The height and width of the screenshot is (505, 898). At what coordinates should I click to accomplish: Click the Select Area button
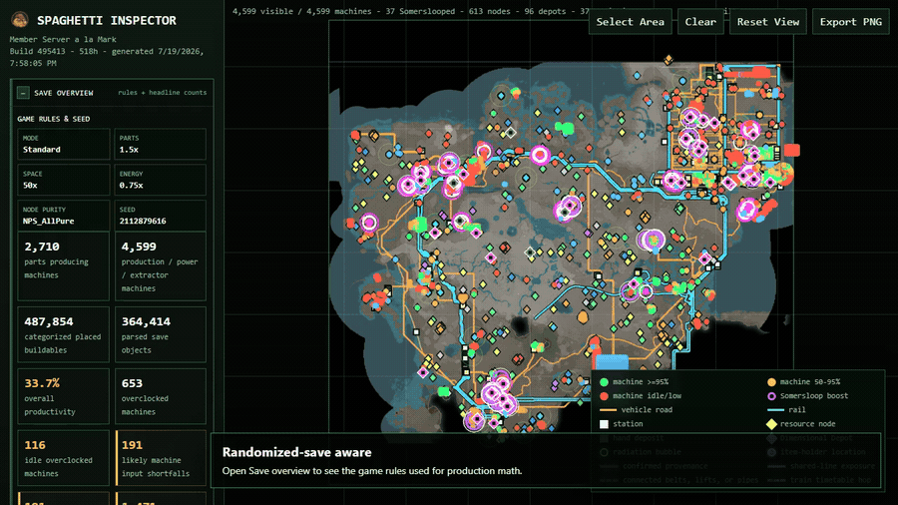coord(630,22)
